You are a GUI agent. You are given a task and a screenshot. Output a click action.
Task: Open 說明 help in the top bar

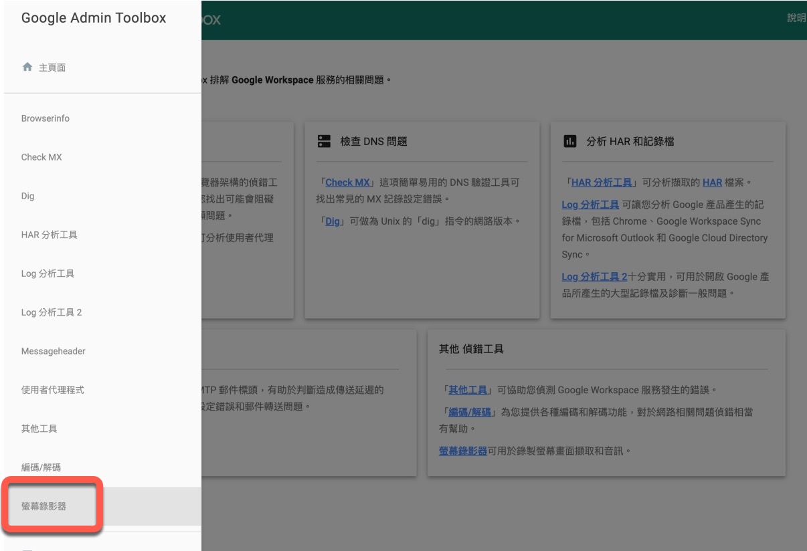(x=796, y=19)
